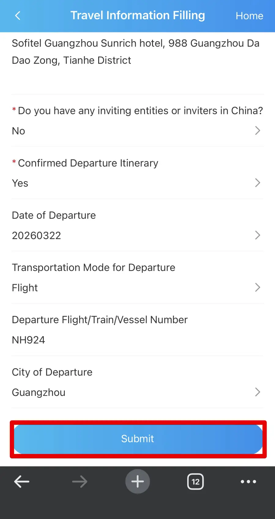Change the confirmed itinerary answer Yes

pyautogui.click(x=20, y=183)
